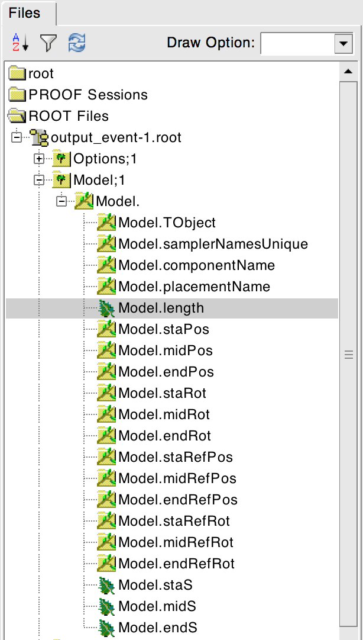Click the Options;1 tree icon
The image size is (363, 640).
coord(62,159)
